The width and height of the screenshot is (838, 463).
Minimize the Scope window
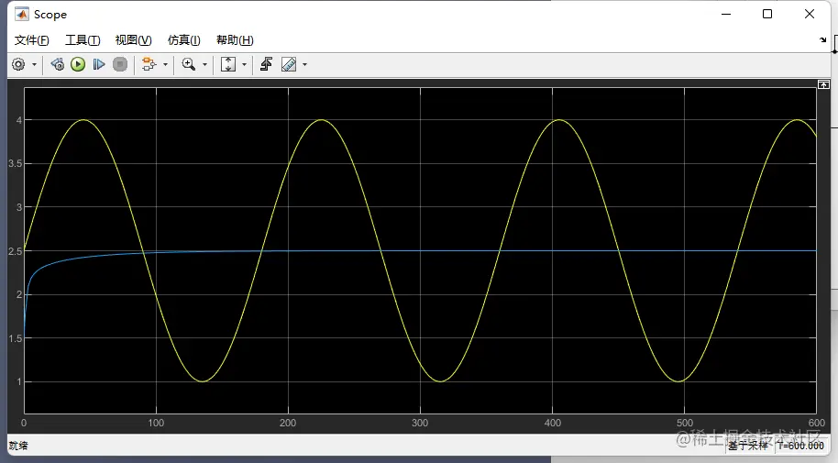726,14
